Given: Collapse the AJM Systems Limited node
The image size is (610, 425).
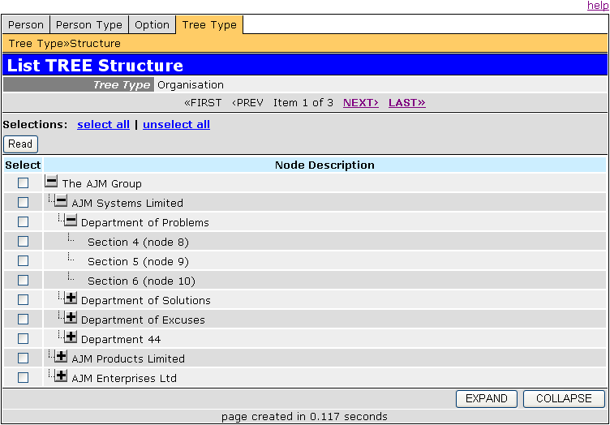Looking at the screenshot, I should [x=61, y=201].
